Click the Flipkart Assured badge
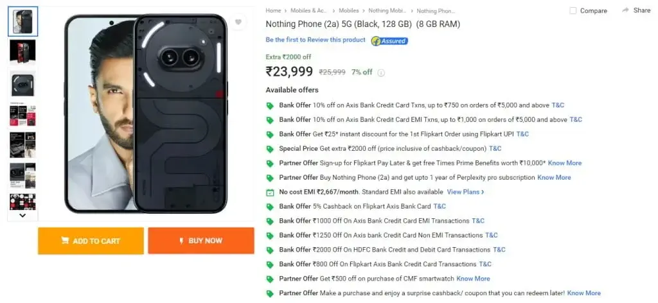The height and width of the screenshot is (303, 658). pyautogui.click(x=389, y=40)
